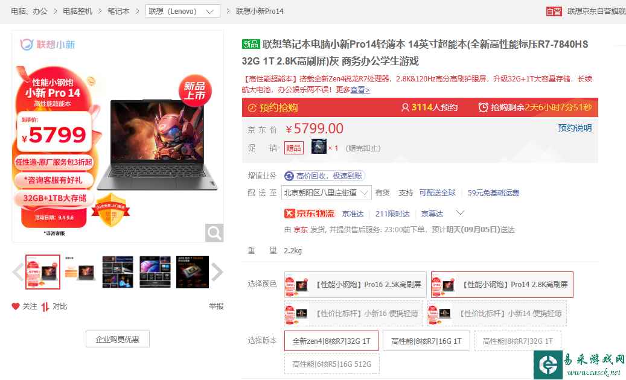This screenshot has width=626, height=380.
Task: Select the fourth thumbnail with colorful screen
Action: pyautogui.click(x=155, y=272)
